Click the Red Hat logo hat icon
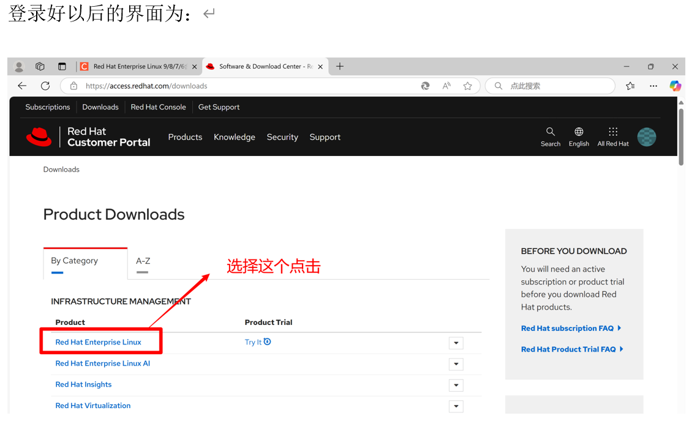 39,136
